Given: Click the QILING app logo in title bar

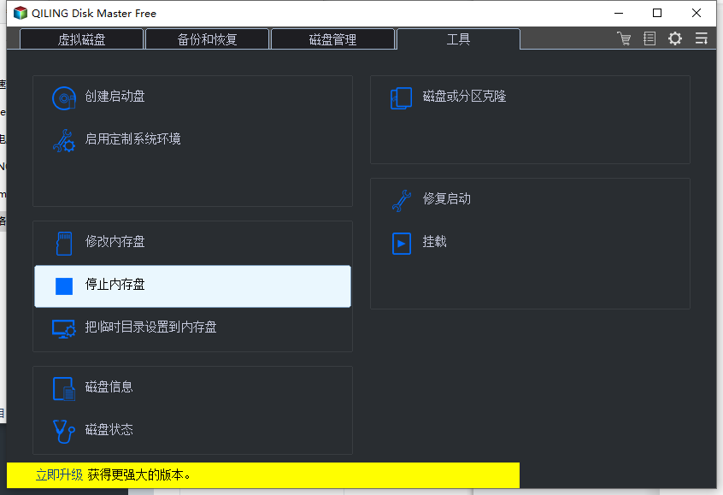Looking at the screenshot, I should coord(21,13).
